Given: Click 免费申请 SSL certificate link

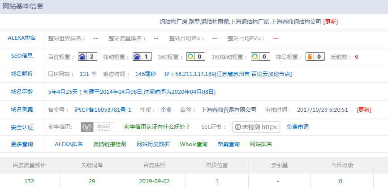Looking at the screenshot, I should click(297, 127).
